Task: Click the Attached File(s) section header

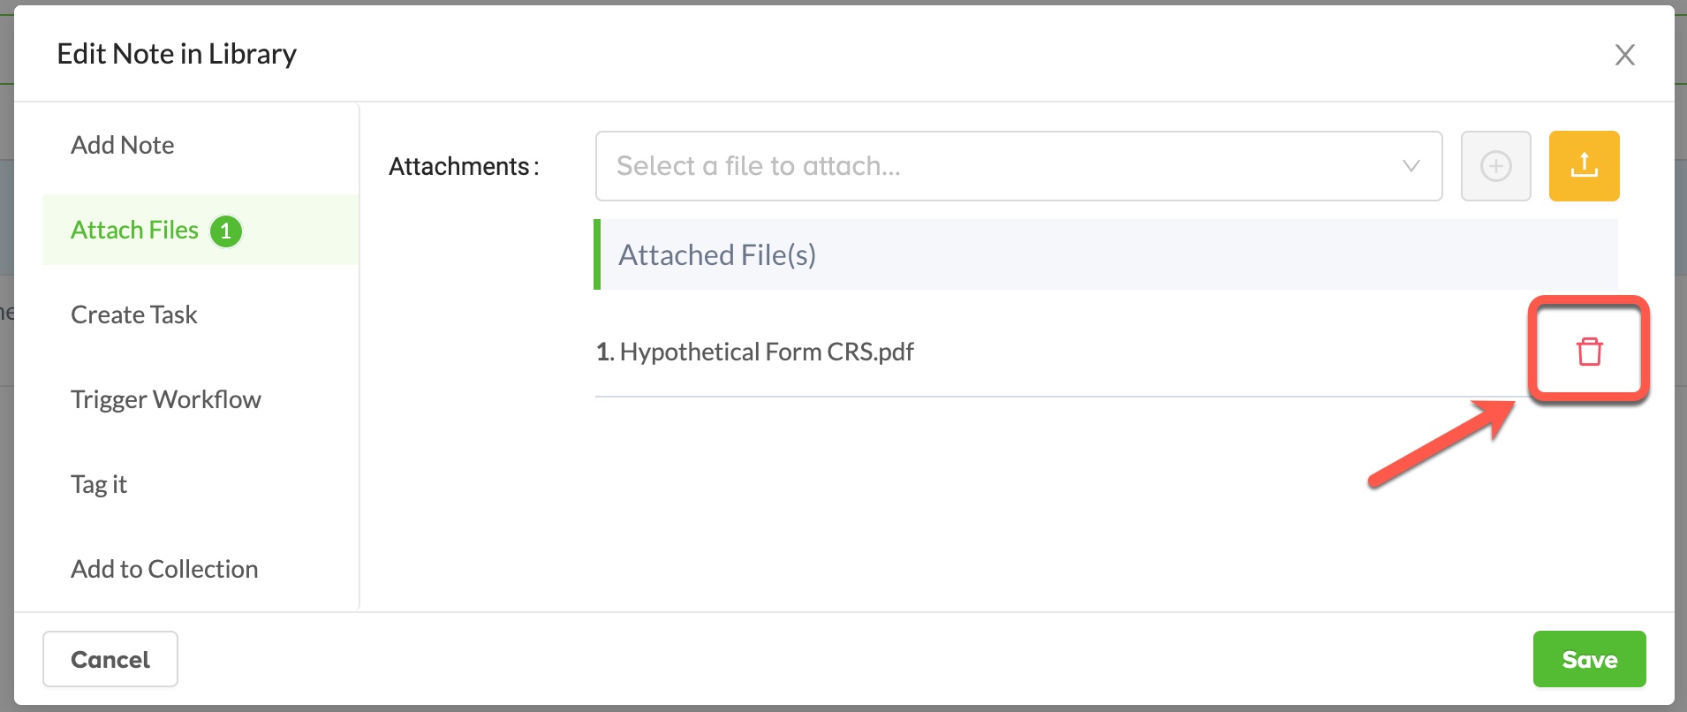Action: [1106, 254]
